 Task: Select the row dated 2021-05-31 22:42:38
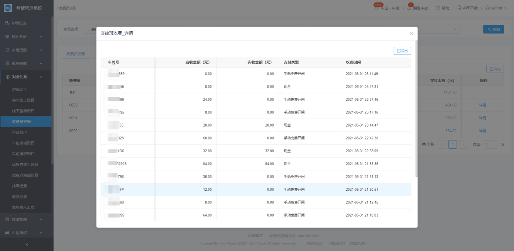tap(256, 138)
